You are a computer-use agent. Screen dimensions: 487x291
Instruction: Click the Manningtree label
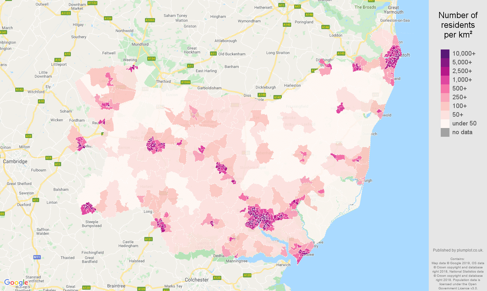(237, 261)
